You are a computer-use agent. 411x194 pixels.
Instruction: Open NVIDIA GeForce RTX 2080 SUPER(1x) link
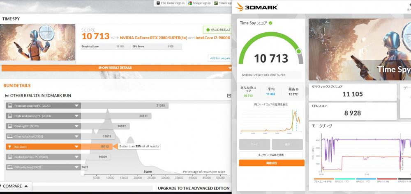(154, 38)
